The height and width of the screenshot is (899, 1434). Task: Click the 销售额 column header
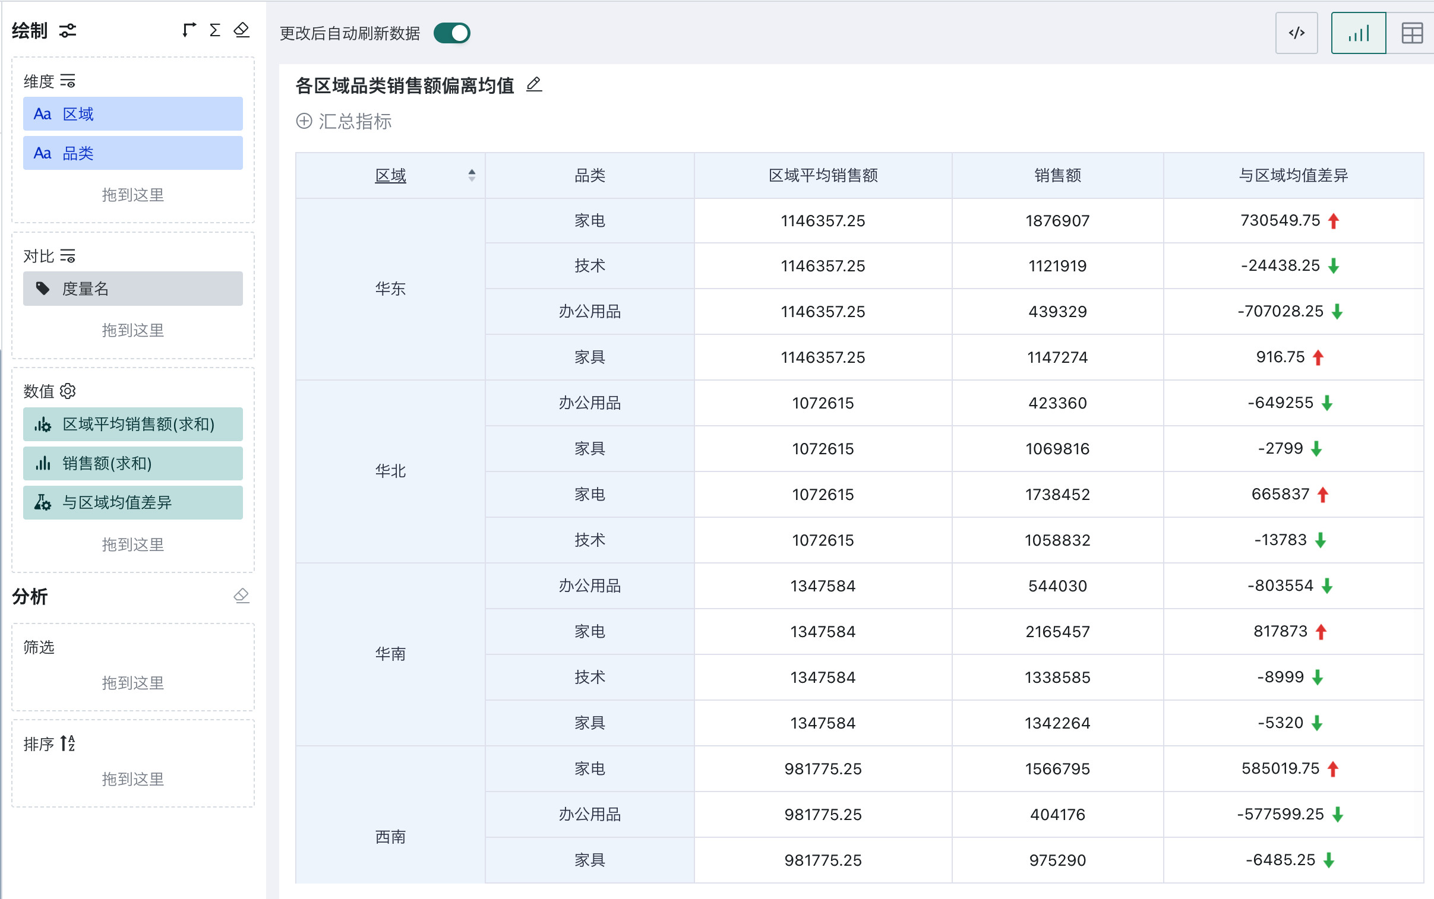coord(1057,175)
